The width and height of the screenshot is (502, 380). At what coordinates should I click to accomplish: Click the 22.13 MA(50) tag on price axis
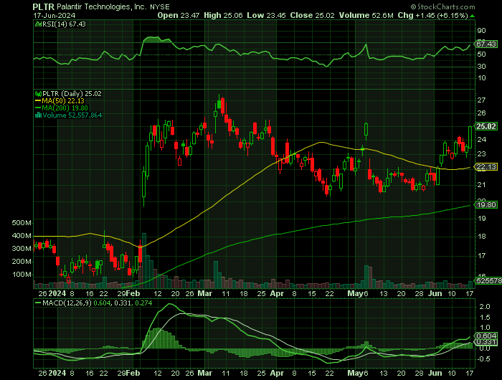[x=486, y=167]
